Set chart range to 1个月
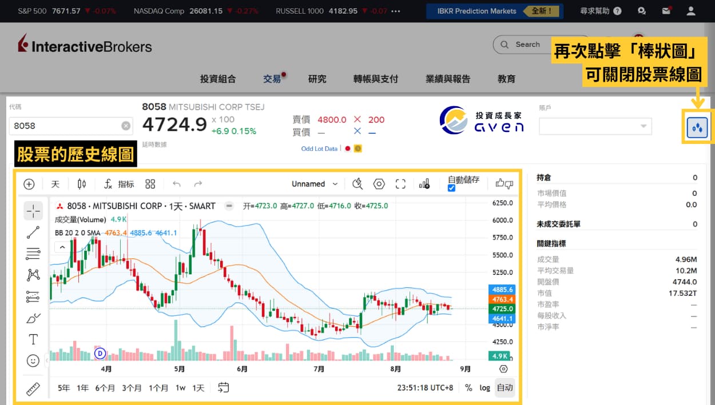The width and height of the screenshot is (715, 405). (x=158, y=387)
